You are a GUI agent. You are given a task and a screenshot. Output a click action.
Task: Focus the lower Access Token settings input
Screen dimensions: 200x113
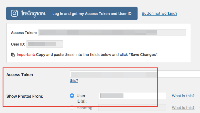pyautogui.click(x=135, y=74)
